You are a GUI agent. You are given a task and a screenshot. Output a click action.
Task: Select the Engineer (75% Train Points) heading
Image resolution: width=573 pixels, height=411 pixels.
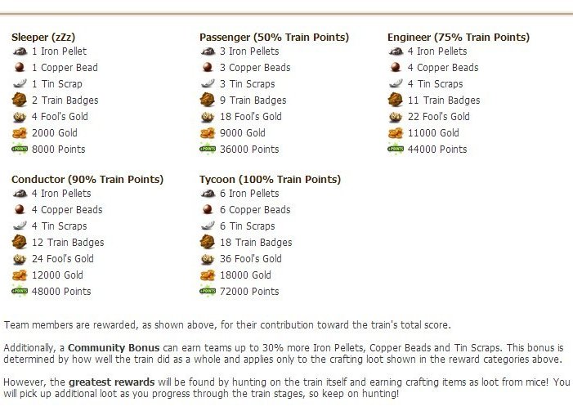click(459, 38)
